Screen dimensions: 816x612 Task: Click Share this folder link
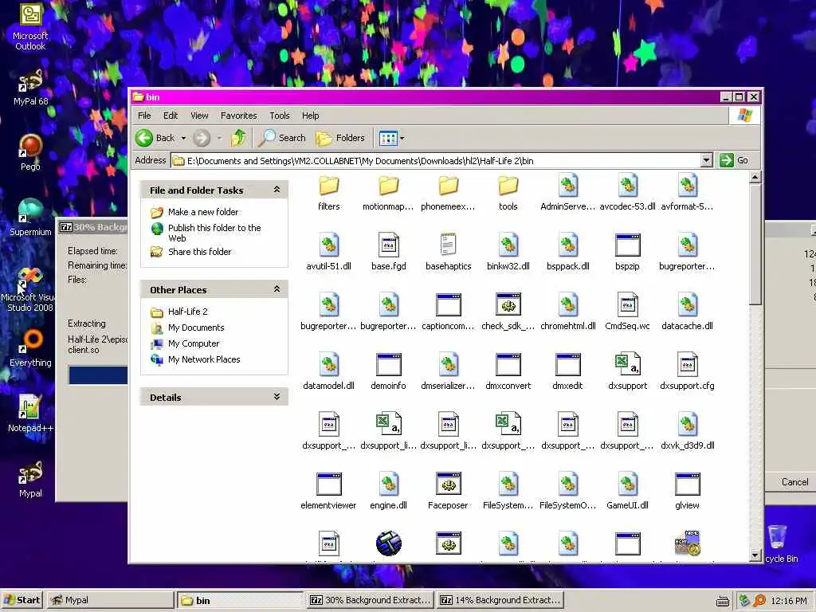199,251
